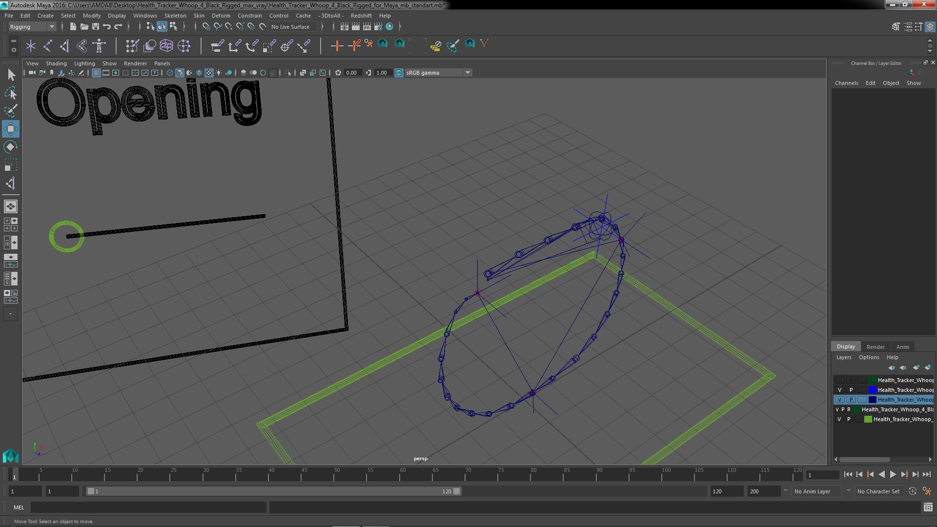This screenshot has width=937, height=527.
Task: Play the animation forwards
Action: pos(893,474)
